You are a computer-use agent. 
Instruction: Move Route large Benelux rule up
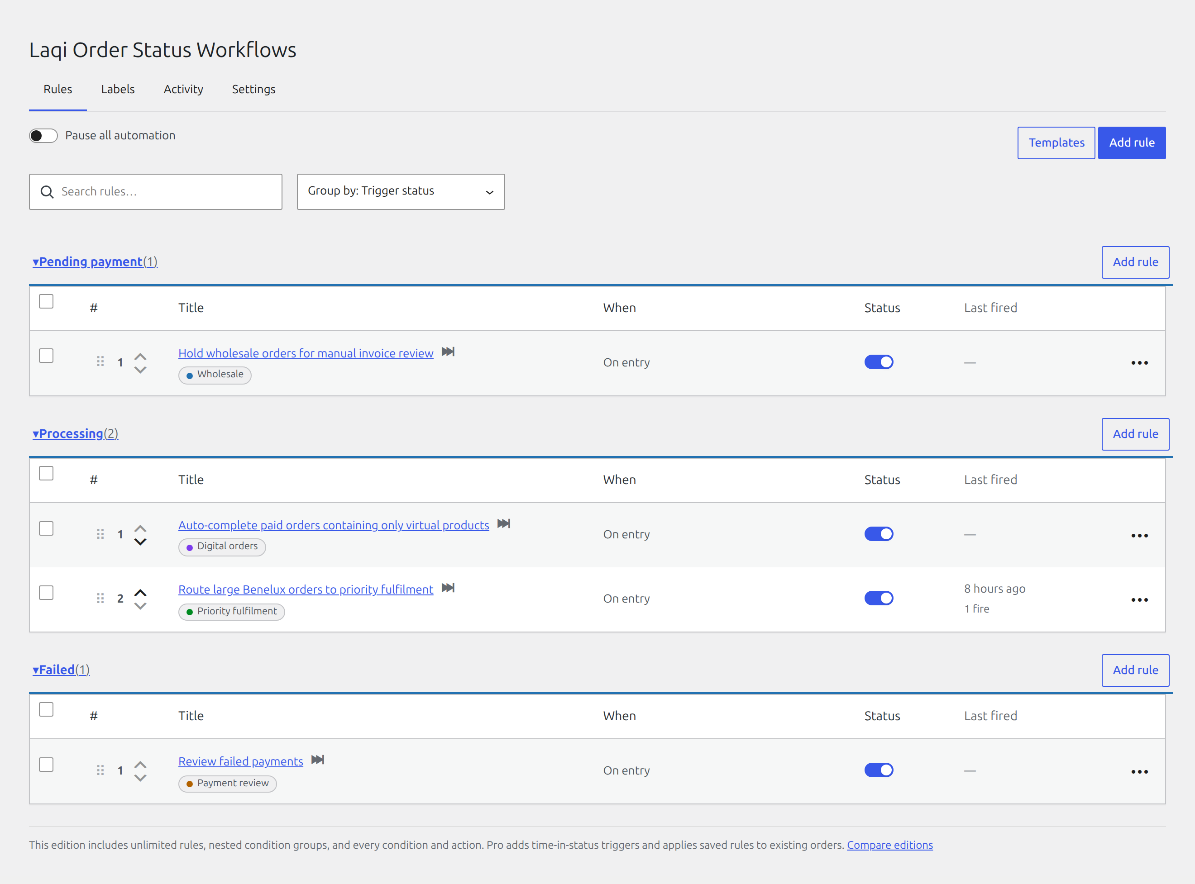[140, 592]
